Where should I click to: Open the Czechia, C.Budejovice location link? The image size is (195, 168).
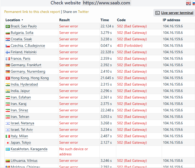(28, 46)
